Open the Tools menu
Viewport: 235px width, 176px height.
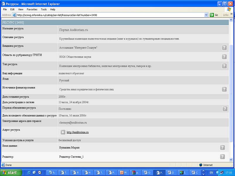[x=44, y=9]
